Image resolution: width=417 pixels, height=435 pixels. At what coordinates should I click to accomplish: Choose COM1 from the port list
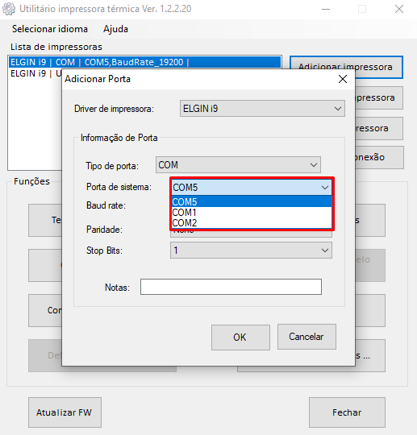tap(252, 213)
